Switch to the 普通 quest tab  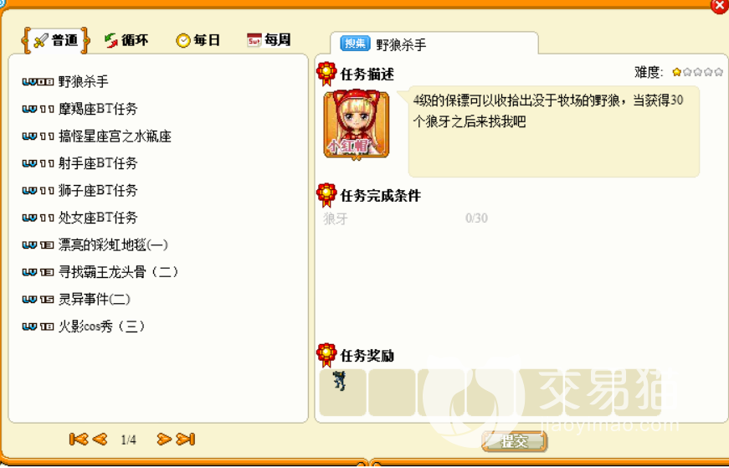pos(55,40)
